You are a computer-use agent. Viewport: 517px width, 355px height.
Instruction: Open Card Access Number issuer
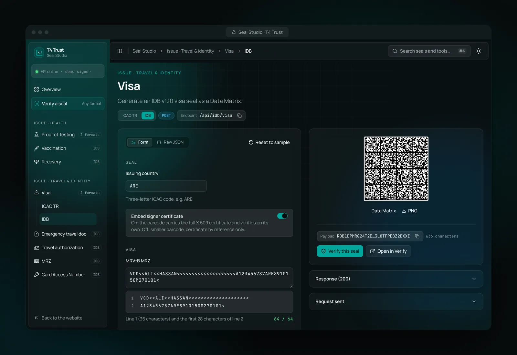click(x=68, y=275)
